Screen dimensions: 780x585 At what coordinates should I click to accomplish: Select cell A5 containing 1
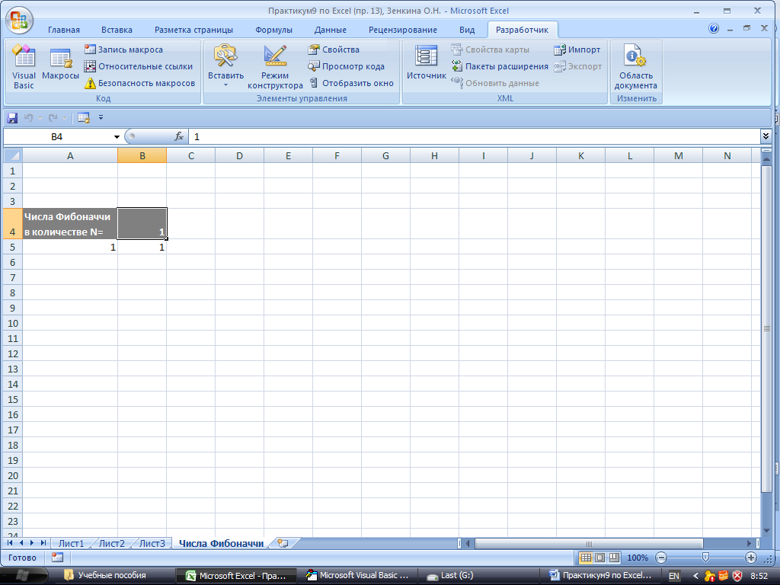tap(69, 247)
